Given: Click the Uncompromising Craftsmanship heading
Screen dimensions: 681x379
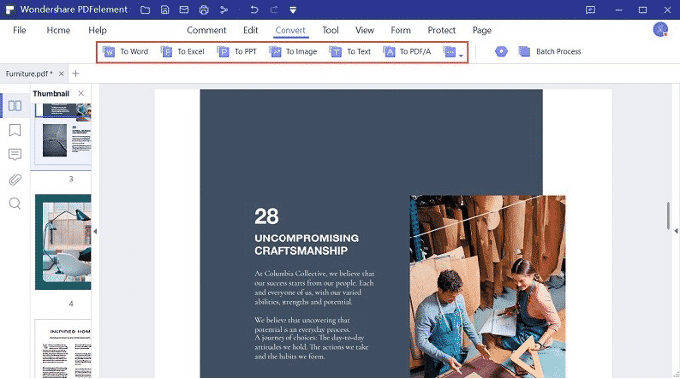Looking at the screenshot, I should click(x=306, y=244).
